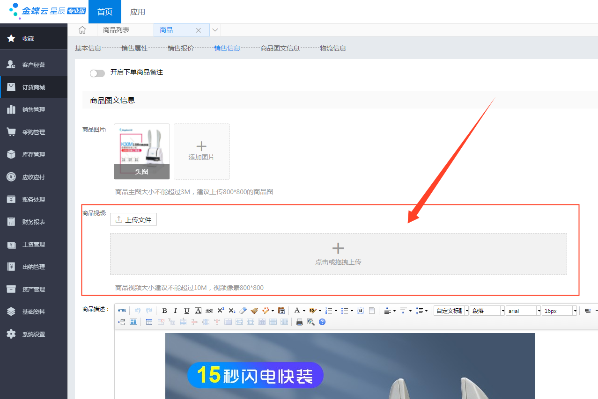This screenshot has width=598, height=399.
Task: Open 客户经营 in the sidebar
Action: [34, 65]
